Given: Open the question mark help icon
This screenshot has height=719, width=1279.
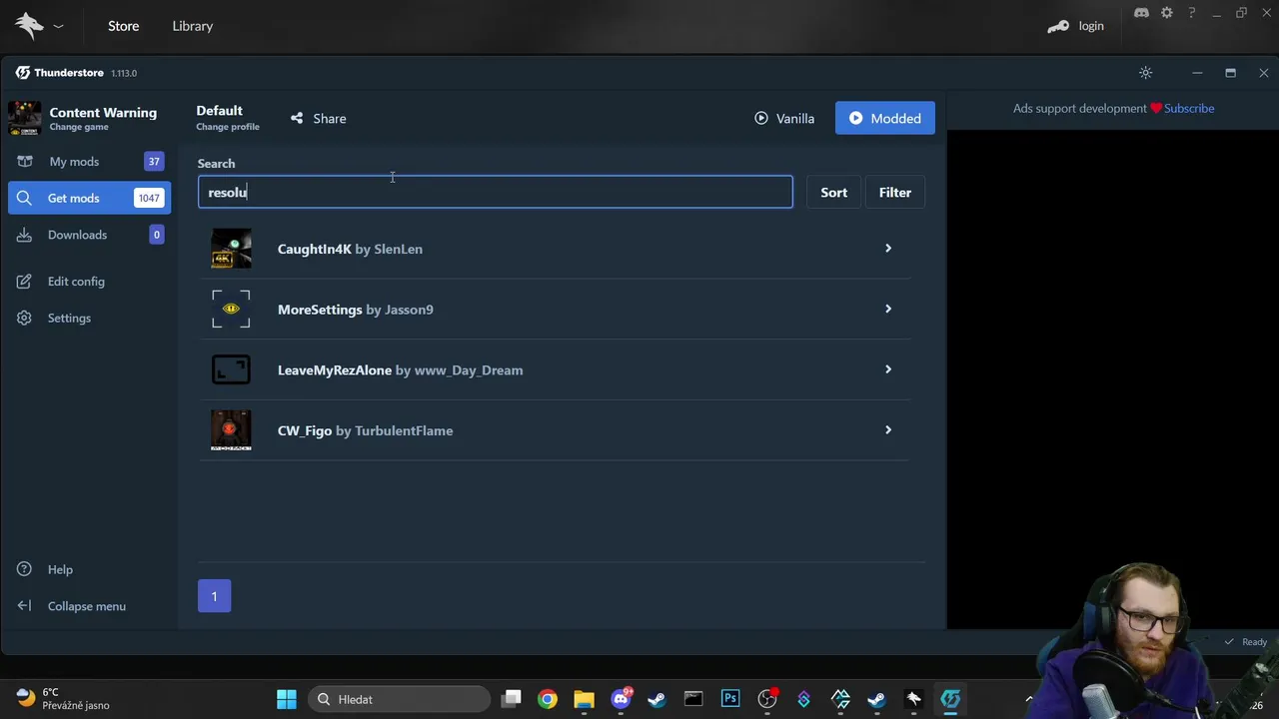Looking at the screenshot, I should coord(1191,13).
